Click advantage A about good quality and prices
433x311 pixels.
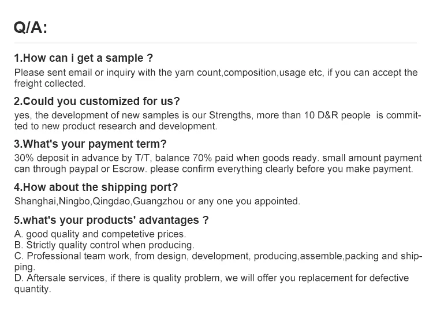click(100, 234)
